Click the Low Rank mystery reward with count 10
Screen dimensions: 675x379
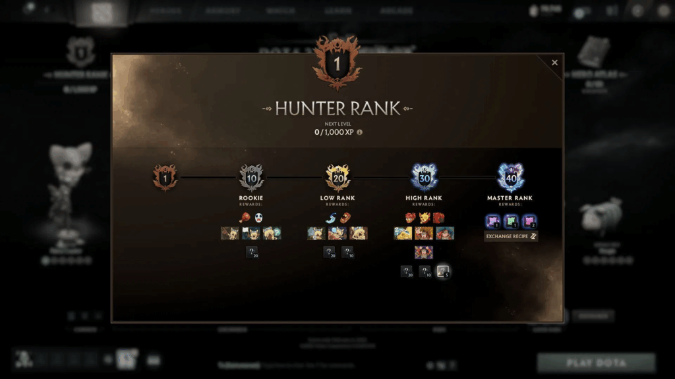pyautogui.click(x=347, y=252)
